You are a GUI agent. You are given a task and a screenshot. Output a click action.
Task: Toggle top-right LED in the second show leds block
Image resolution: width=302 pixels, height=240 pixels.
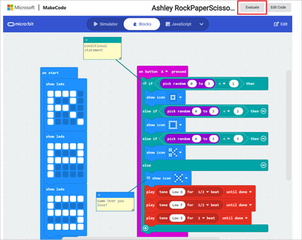[81, 146]
